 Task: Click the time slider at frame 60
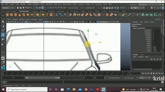tap(65, 73)
